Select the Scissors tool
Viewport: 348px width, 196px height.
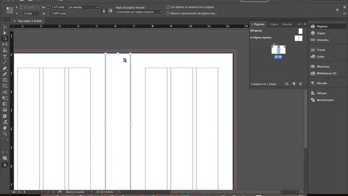5,92
